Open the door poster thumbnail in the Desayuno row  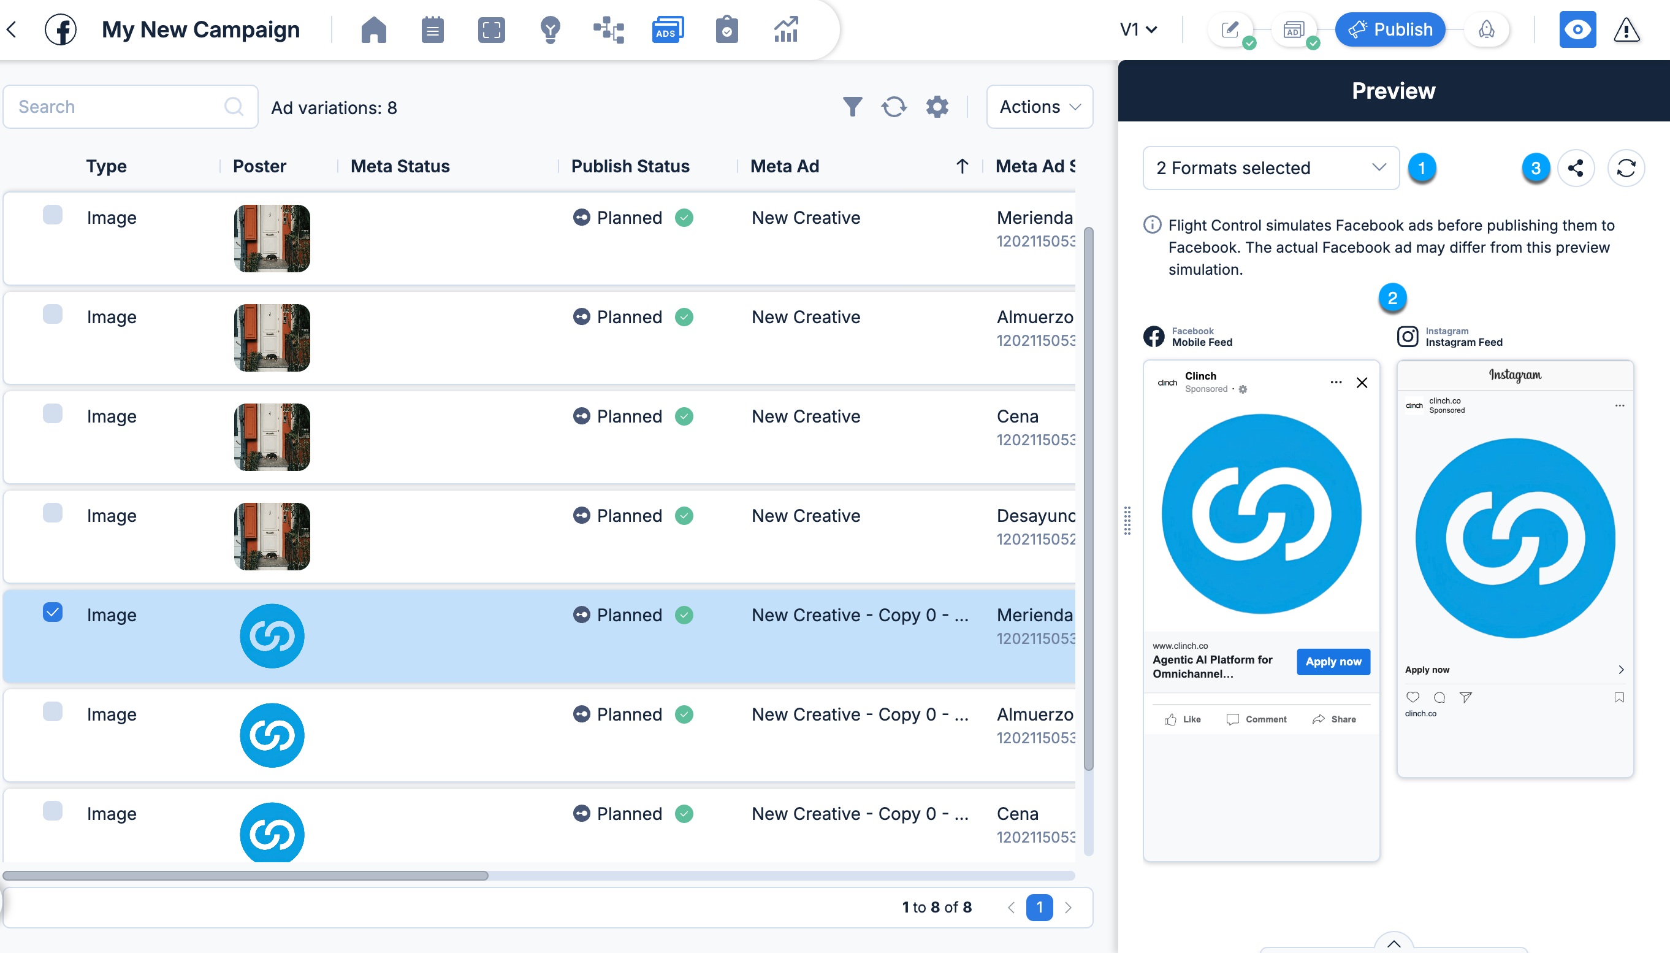click(x=272, y=537)
